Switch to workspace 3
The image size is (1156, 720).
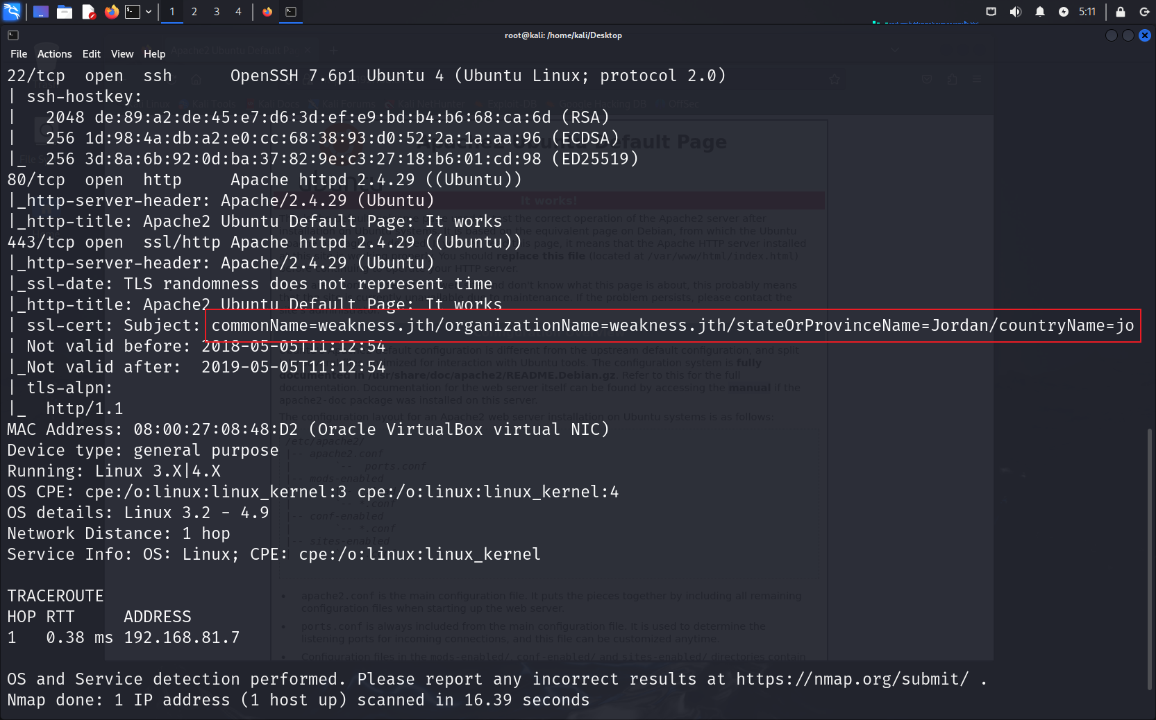click(217, 12)
